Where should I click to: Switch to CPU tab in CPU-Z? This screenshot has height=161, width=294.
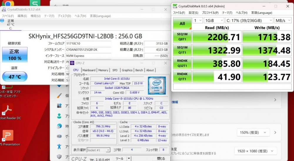pyautogui.click(x=76, y=70)
